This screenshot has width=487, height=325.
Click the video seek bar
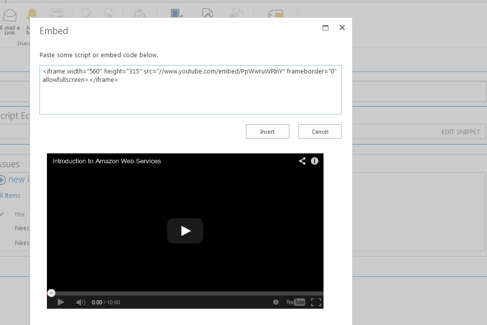185,292
